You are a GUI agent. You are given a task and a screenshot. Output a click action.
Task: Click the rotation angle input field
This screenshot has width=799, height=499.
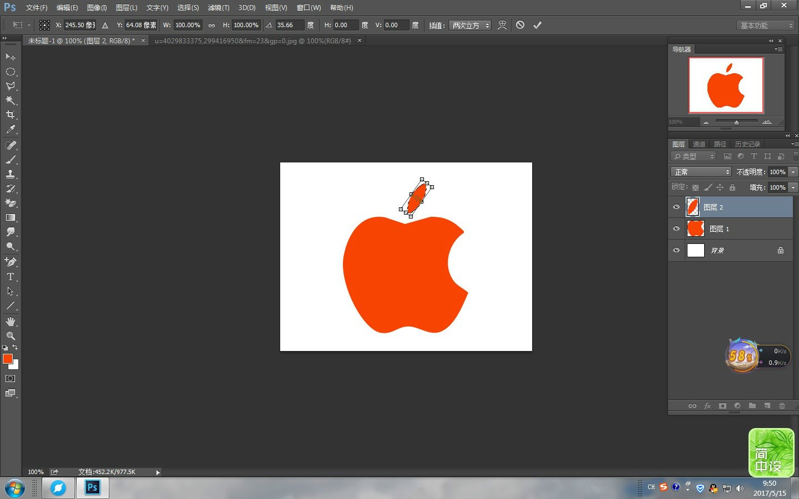[x=289, y=26]
